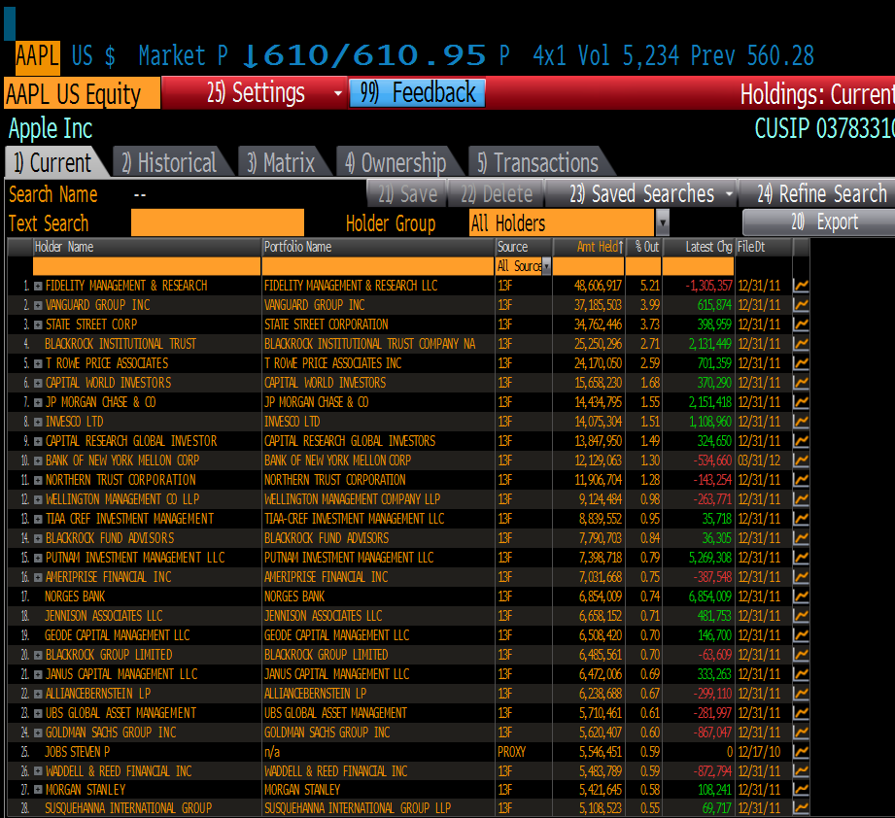The image size is (895, 818).
Task: Open chart icon for Janus Capital row
Action: point(801,674)
